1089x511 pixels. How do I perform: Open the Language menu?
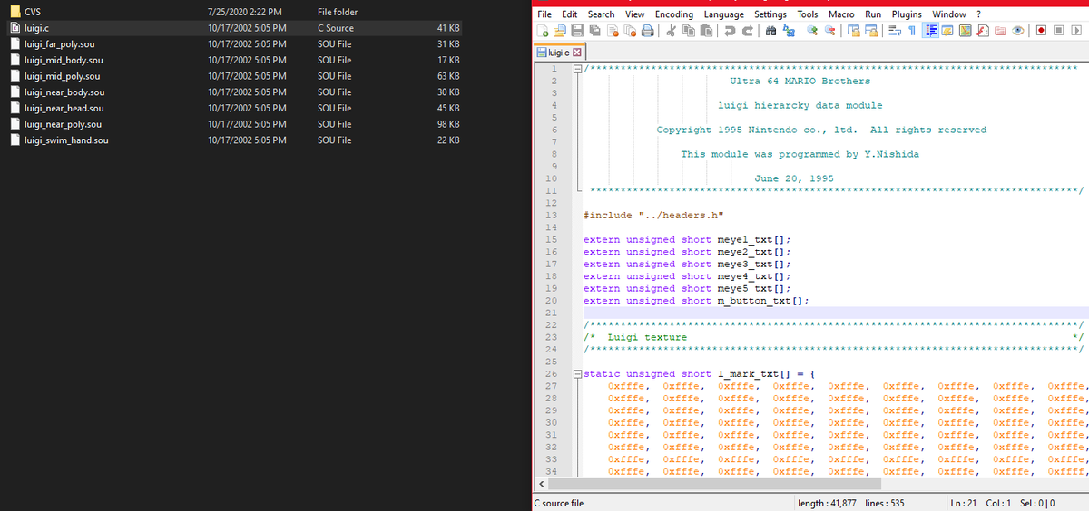pos(724,14)
